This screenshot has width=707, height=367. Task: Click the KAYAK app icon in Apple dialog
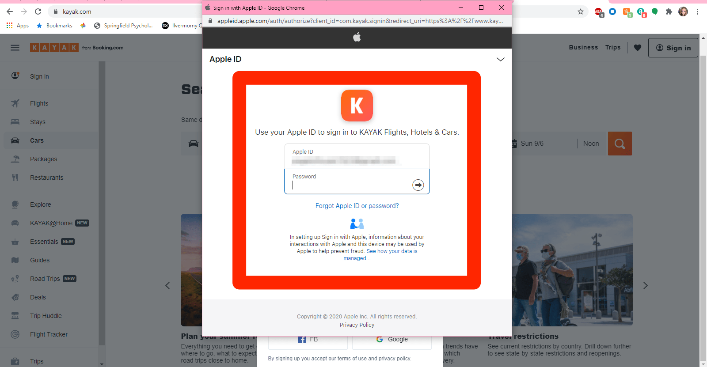(x=357, y=106)
